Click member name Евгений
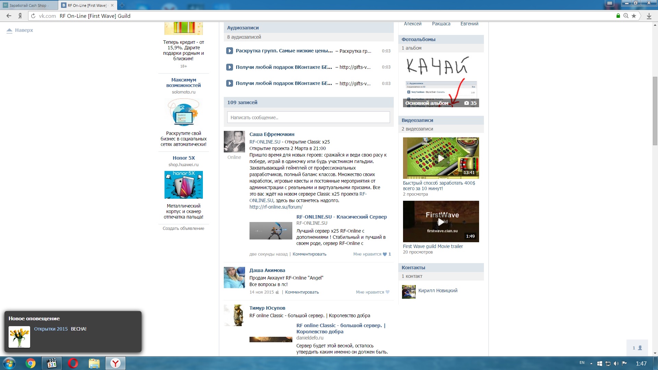The image size is (658, 370). [469, 24]
